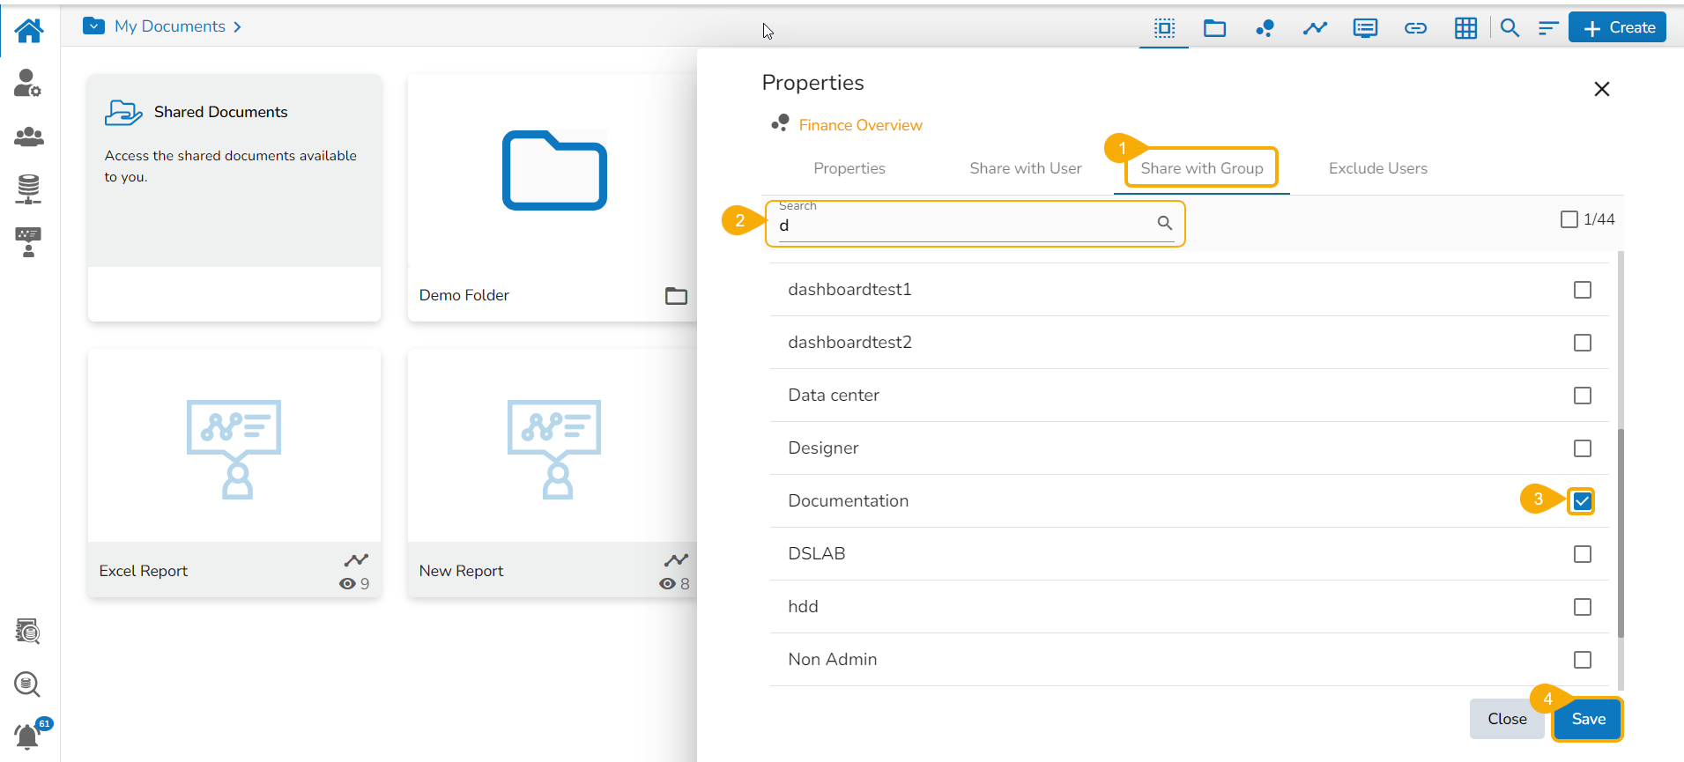Click the group Search input field

pyautogui.click(x=965, y=226)
